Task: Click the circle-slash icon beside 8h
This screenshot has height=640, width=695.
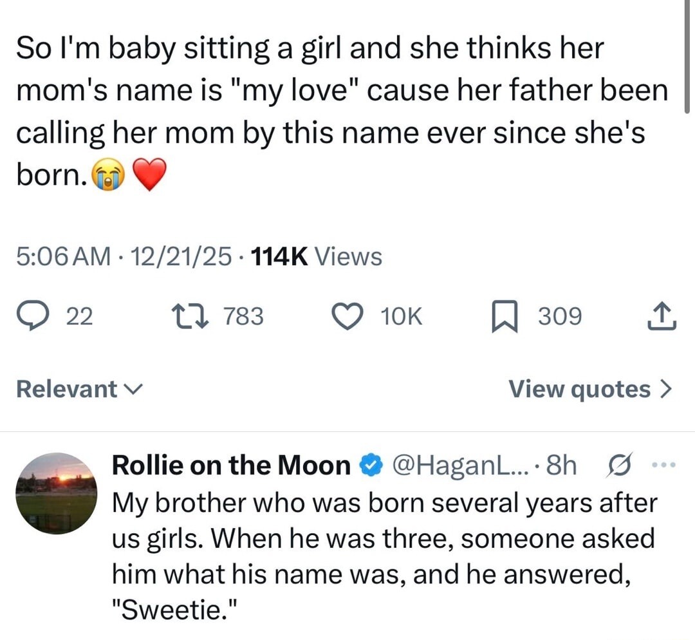Action: 616,465
